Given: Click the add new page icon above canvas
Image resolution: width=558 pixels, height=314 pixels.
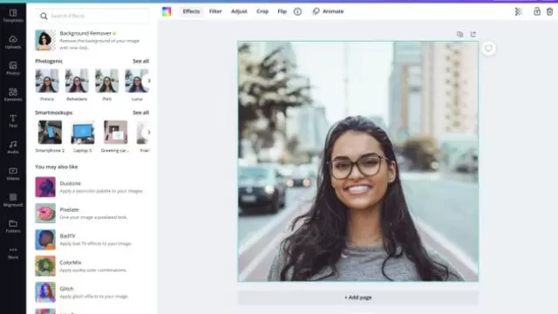Looking at the screenshot, I should coord(473,34).
